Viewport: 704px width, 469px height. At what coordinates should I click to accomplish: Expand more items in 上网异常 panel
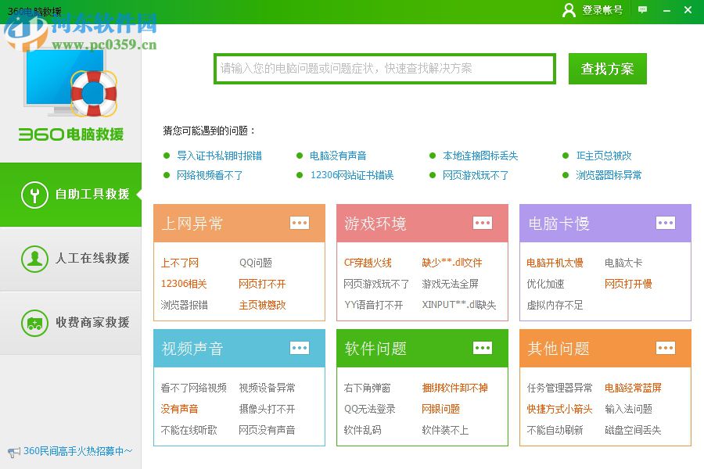pyautogui.click(x=300, y=223)
